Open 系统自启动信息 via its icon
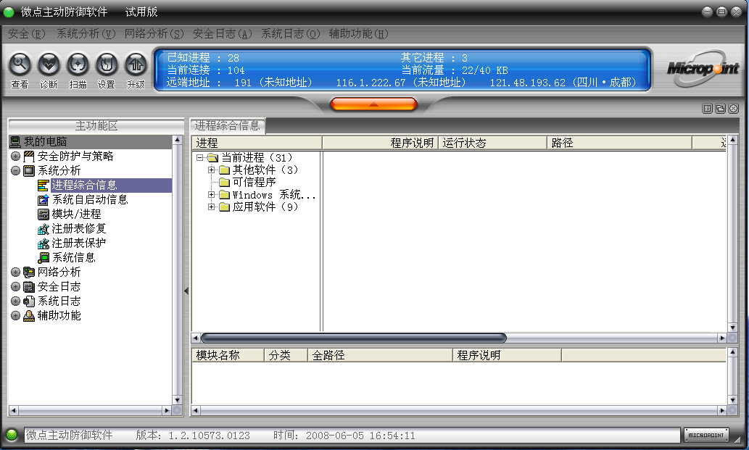The width and height of the screenshot is (749, 450). click(x=43, y=199)
